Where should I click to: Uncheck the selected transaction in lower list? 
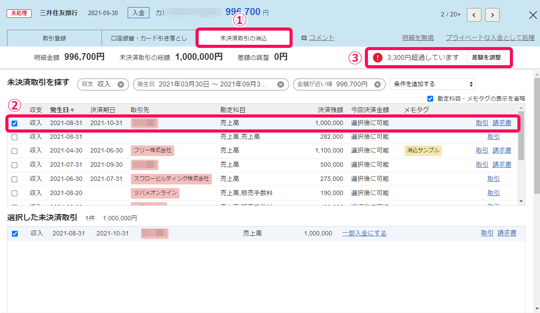click(15, 234)
